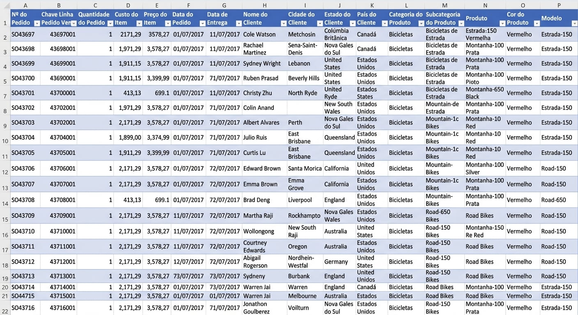Show filter options for the Modelo column

tap(574, 23)
